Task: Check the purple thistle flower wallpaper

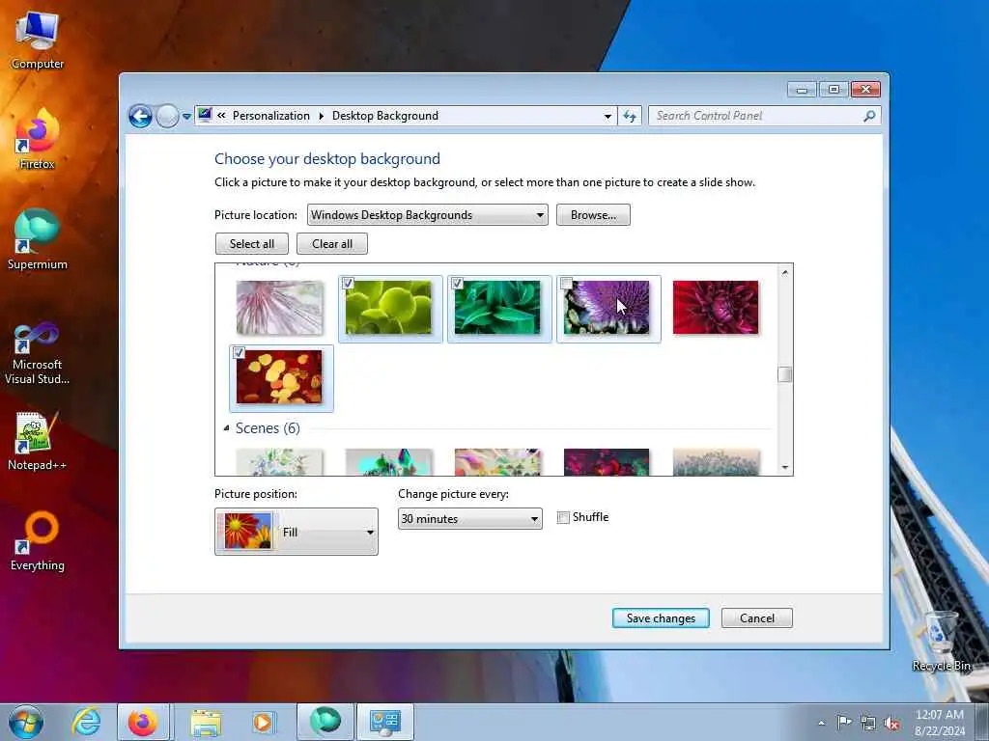Action: click(x=566, y=284)
